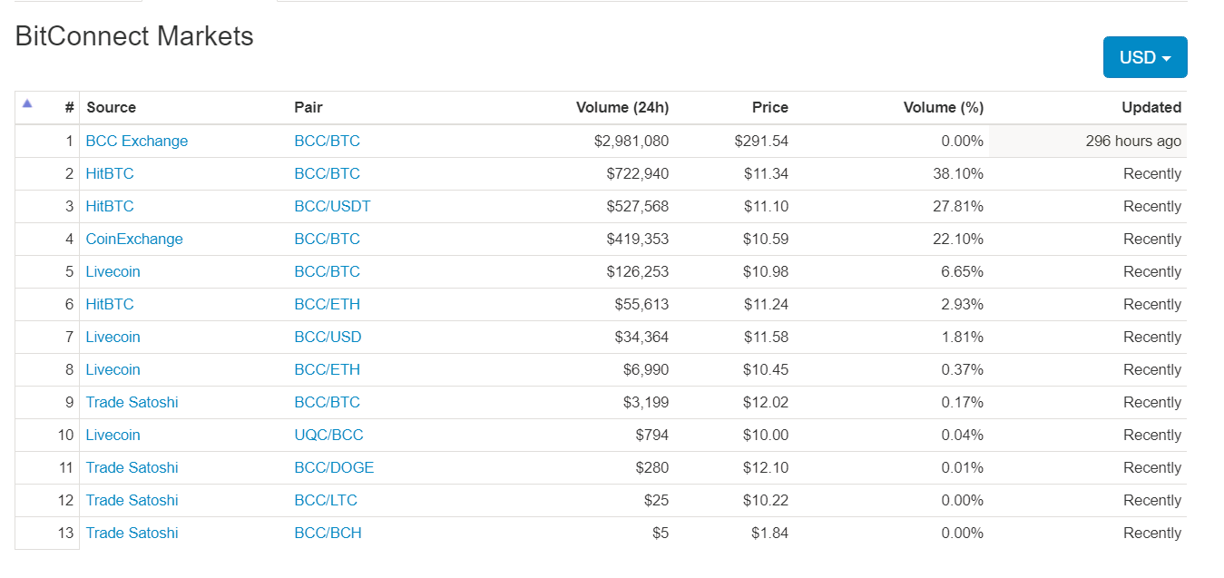
Task: Sort by the Updated column header
Action: click(1151, 107)
